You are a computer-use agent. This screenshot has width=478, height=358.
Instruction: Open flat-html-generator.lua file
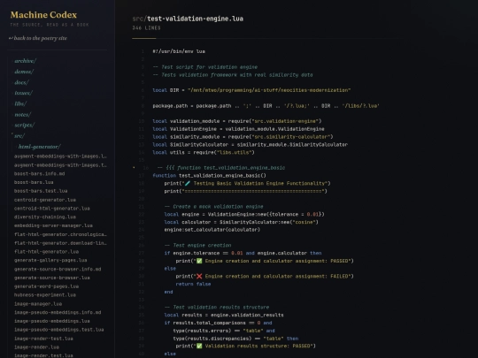[x=46, y=252]
